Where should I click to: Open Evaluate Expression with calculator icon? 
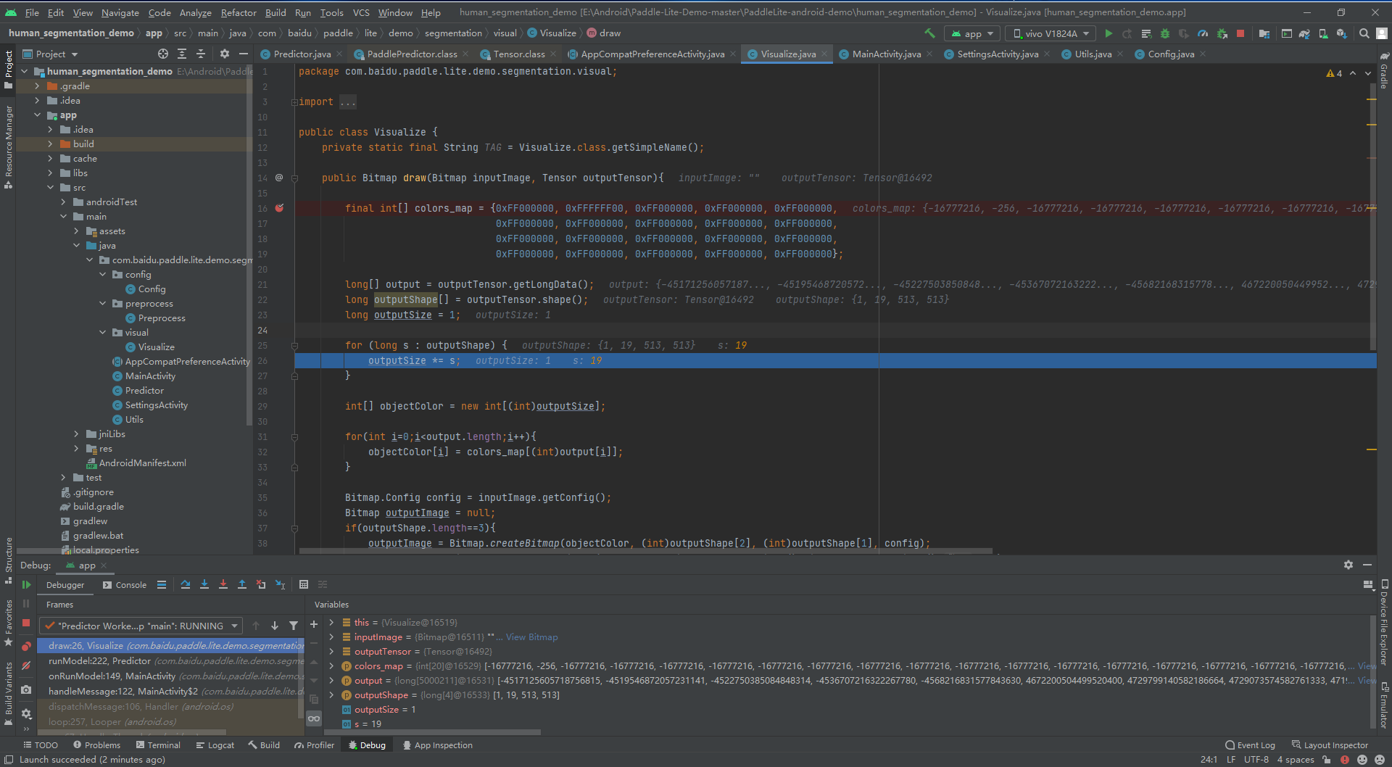click(x=304, y=584)
